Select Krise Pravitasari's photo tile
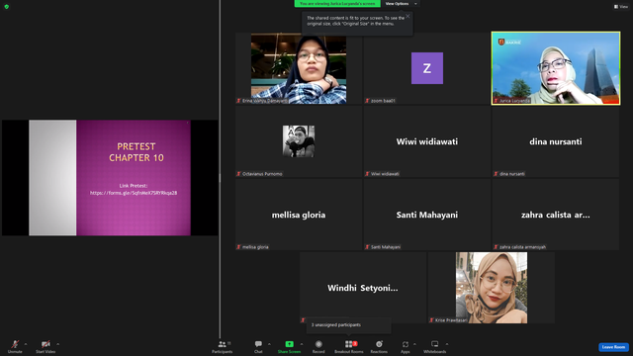 click(x=492, y=288)
